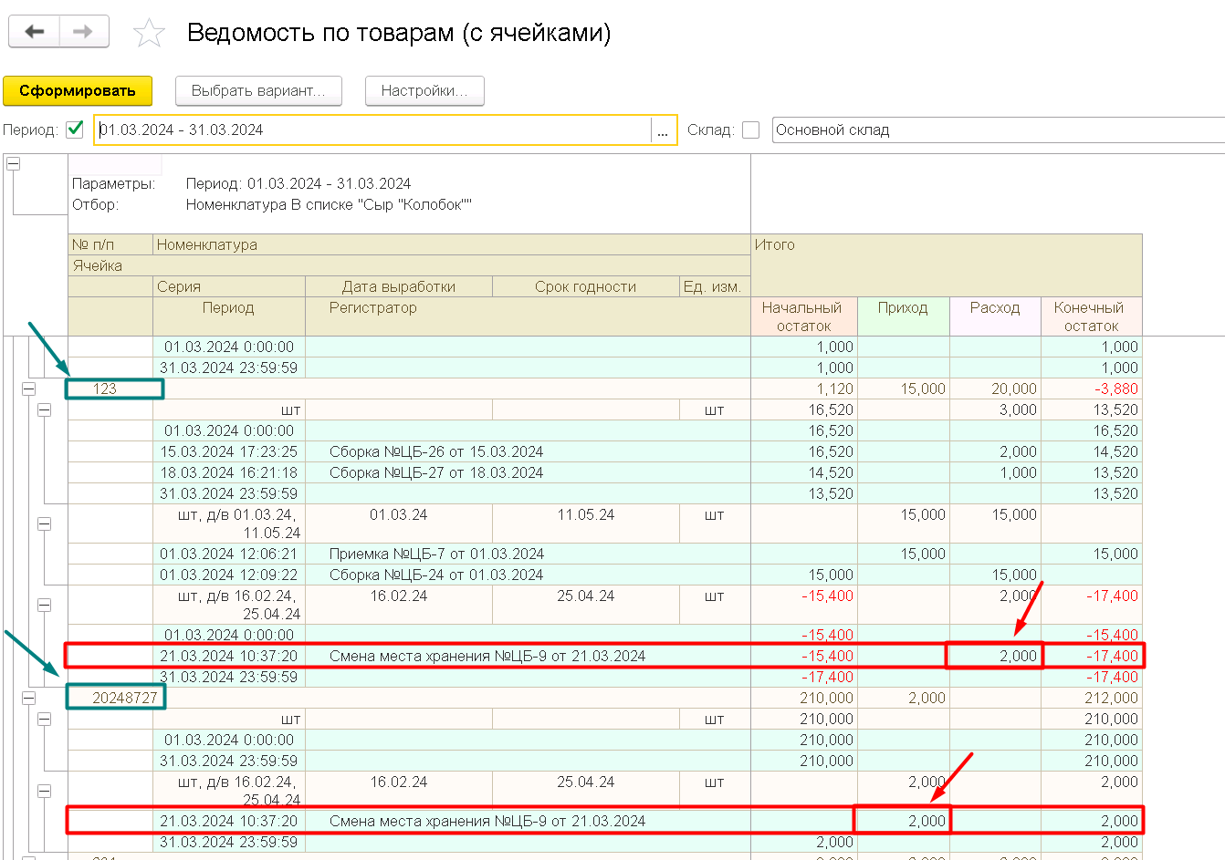
Task: Open the Выбрать вариант dialog
Action: (258, 91)
